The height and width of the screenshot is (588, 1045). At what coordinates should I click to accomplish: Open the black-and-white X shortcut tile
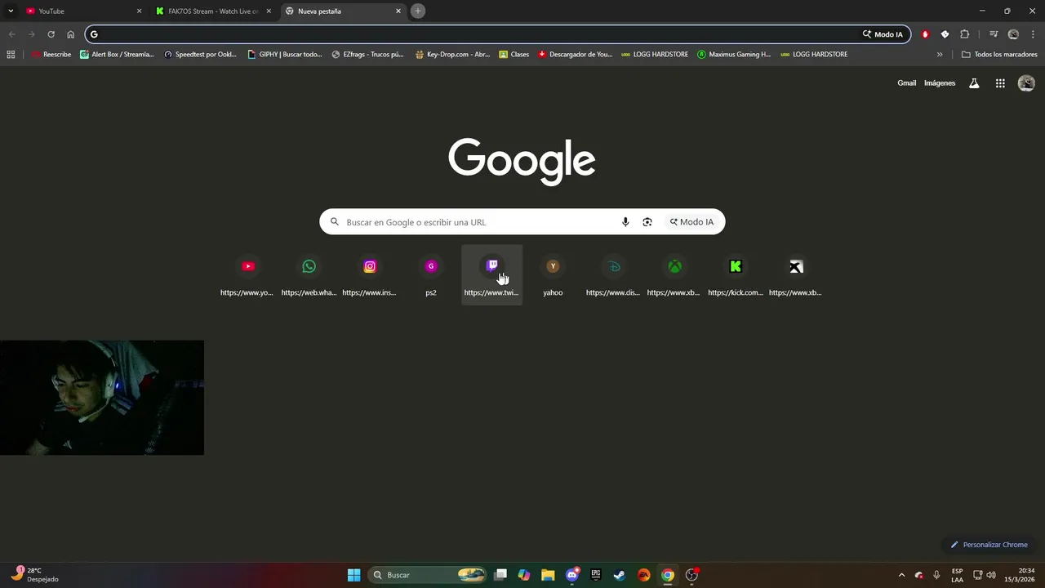tap(796, 275)
